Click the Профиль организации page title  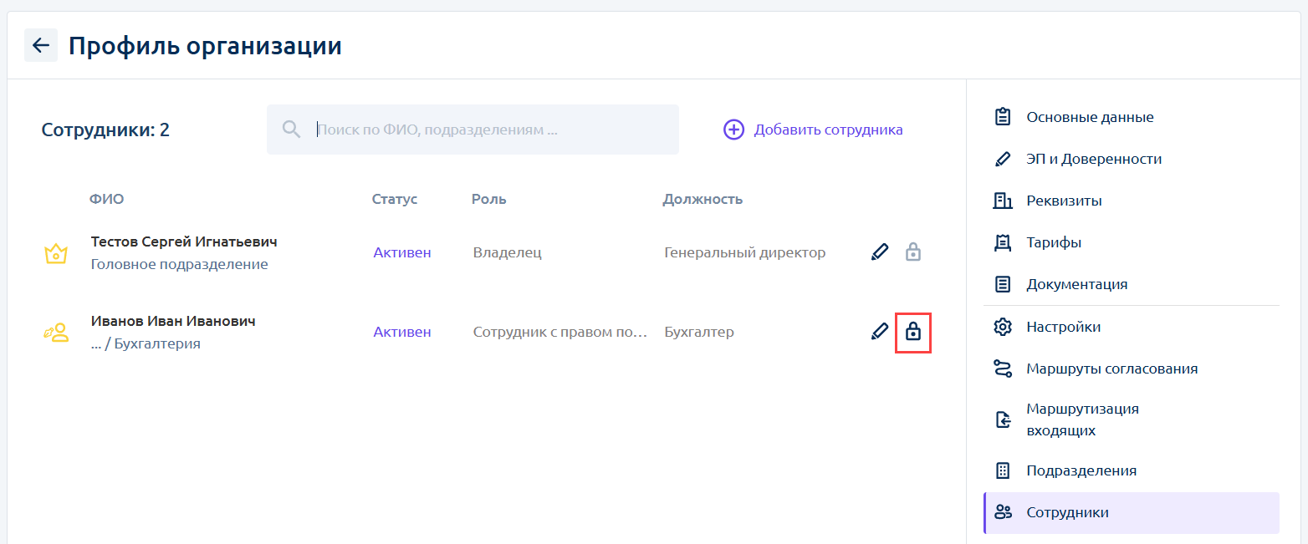coord(205,45)
